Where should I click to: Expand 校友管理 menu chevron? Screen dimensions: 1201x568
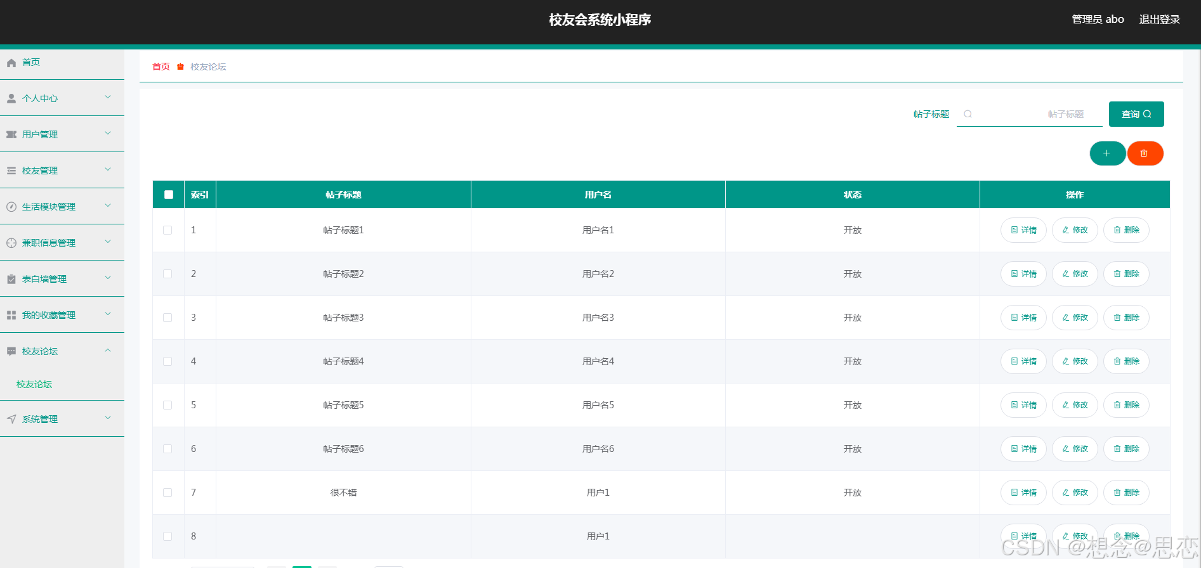(x=108, y=169)
